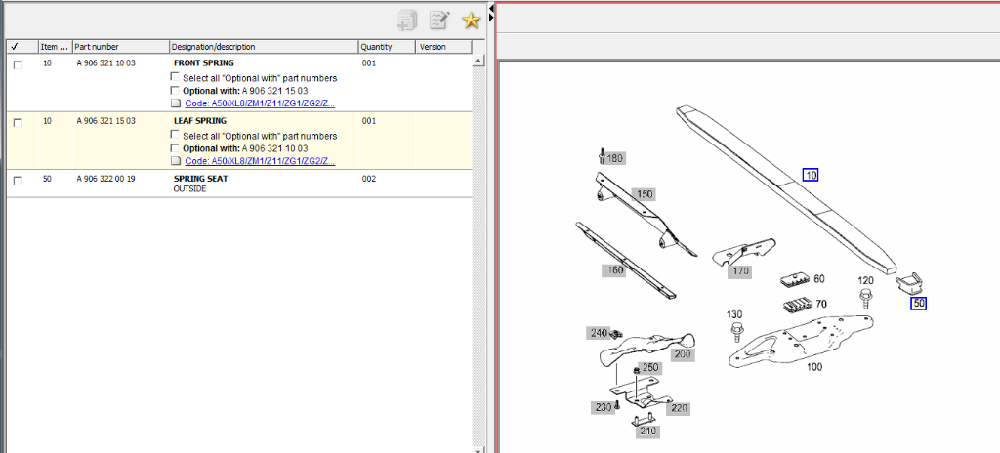The height and width of the screenshot is (453, 1000).
Task: Open the code link under FRONT SPRING
Action: click(260, 103)
